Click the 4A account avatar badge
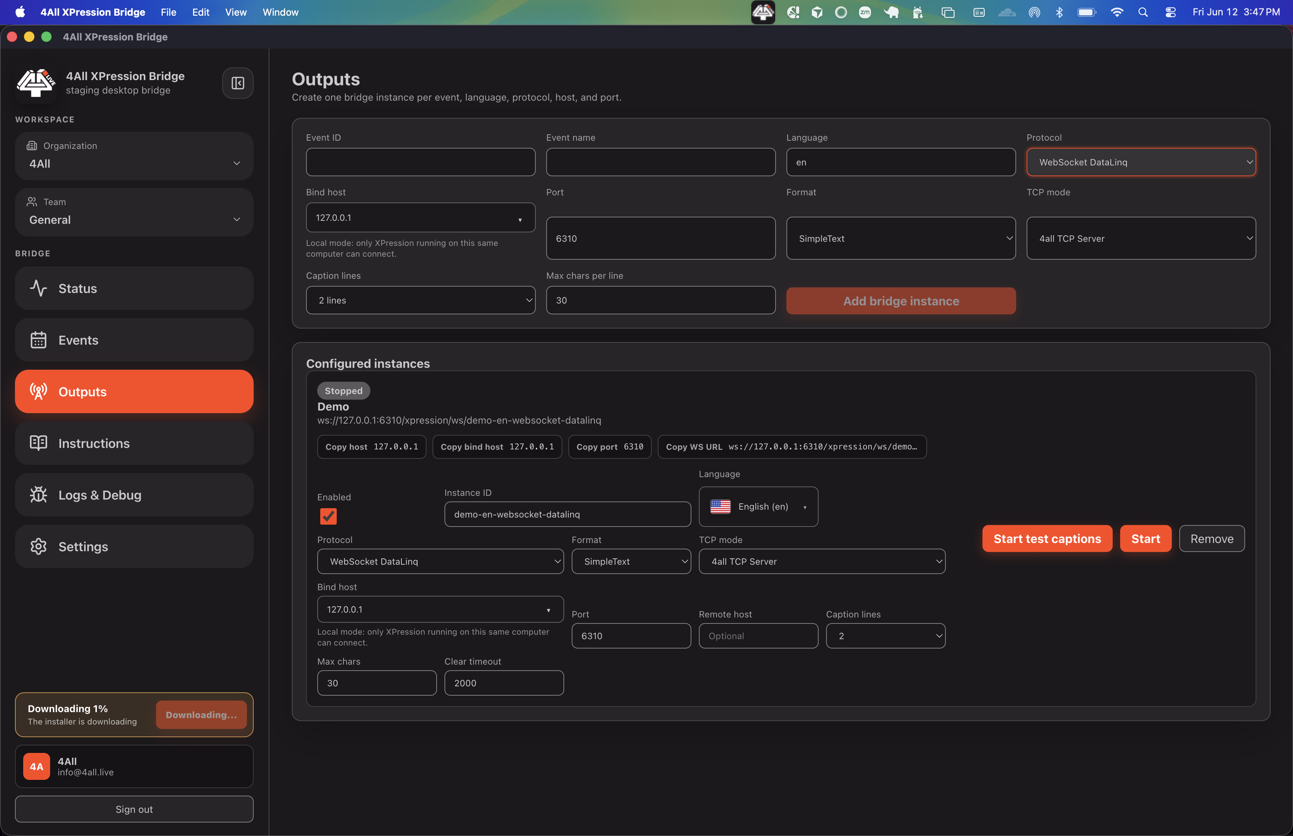Viewport: 1293px width, 836px height. click(x=36, y=766)
